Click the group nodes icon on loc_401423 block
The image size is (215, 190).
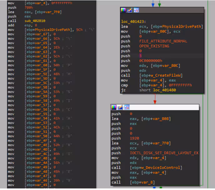click(x=136, y=10)
